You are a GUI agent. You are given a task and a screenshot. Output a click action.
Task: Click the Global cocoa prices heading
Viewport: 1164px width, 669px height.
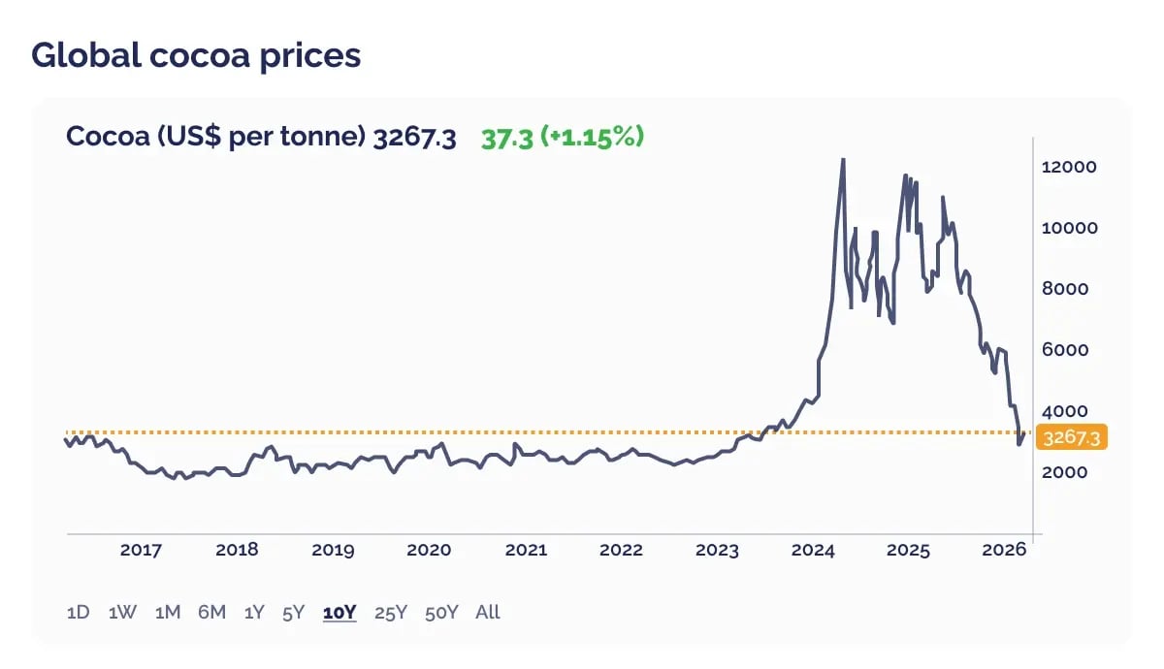pos(196,55)
